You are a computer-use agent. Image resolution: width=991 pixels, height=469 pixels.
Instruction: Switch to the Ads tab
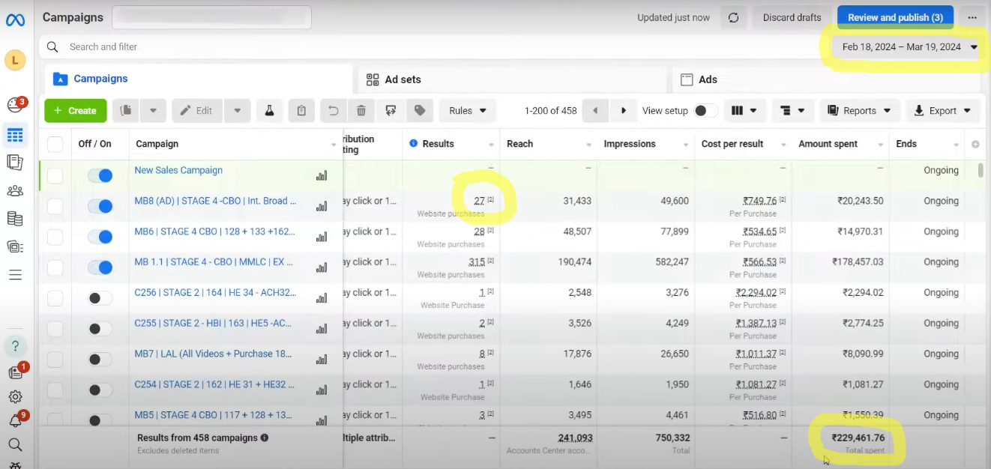click(827, 79)
